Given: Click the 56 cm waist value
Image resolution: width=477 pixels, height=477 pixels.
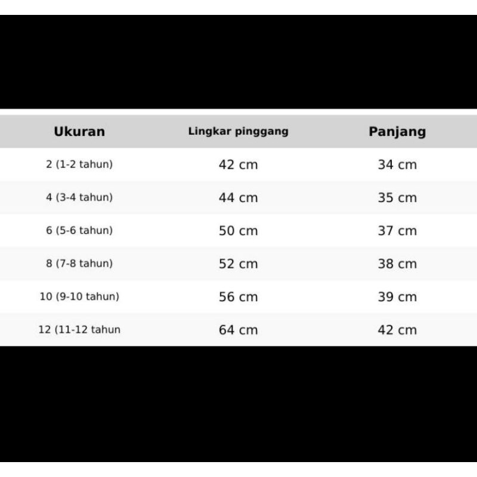Looking at the screenshot, I should click(238, 296).
